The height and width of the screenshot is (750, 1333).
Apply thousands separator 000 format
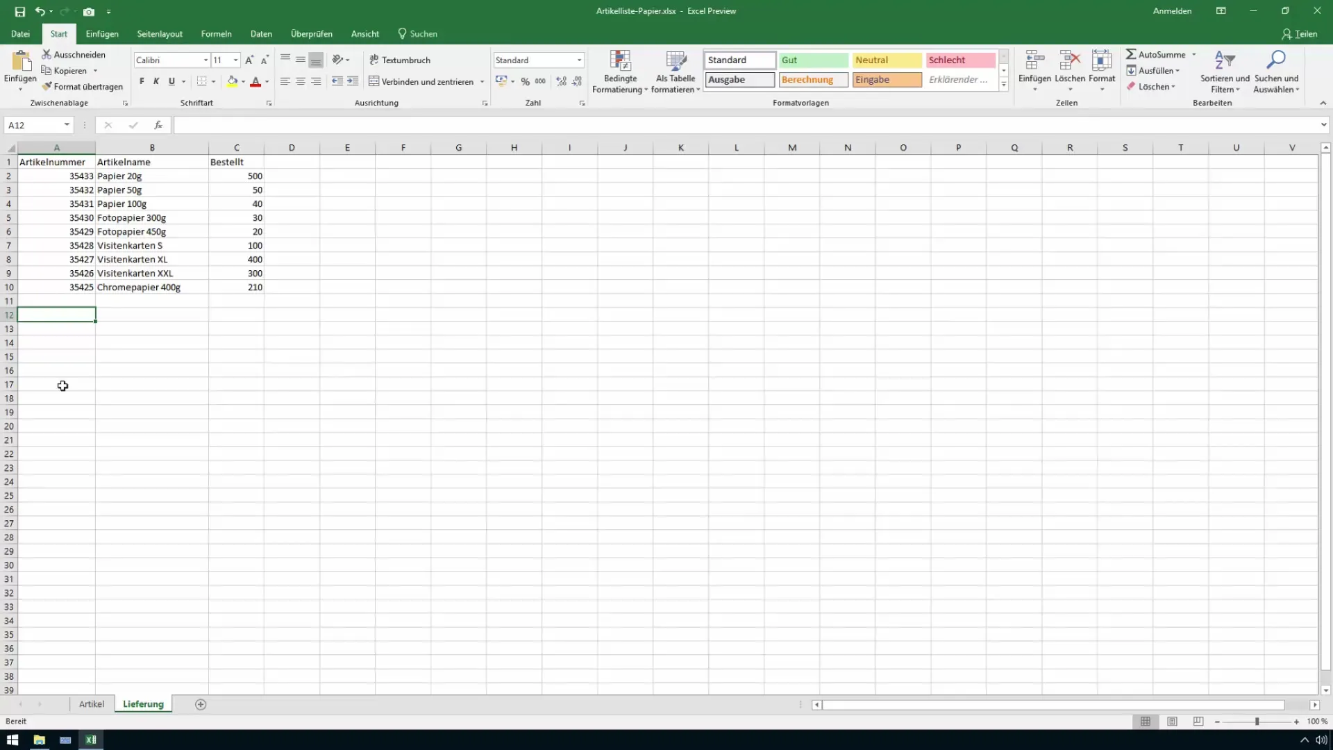[540, 81]
